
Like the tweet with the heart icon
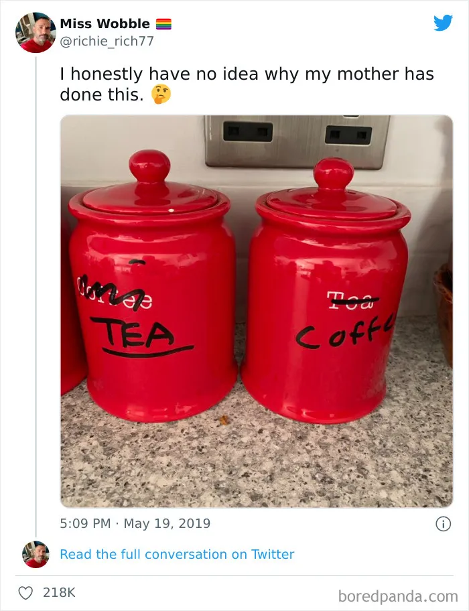25,593
